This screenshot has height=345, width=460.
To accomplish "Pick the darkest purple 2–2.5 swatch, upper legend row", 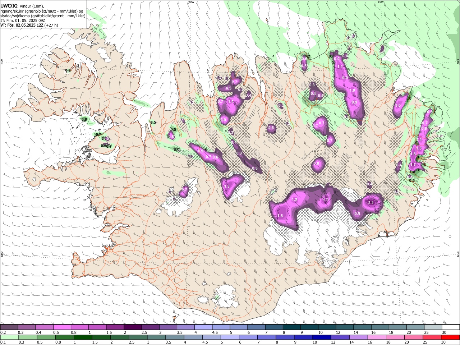I will [x=133, y=327].
